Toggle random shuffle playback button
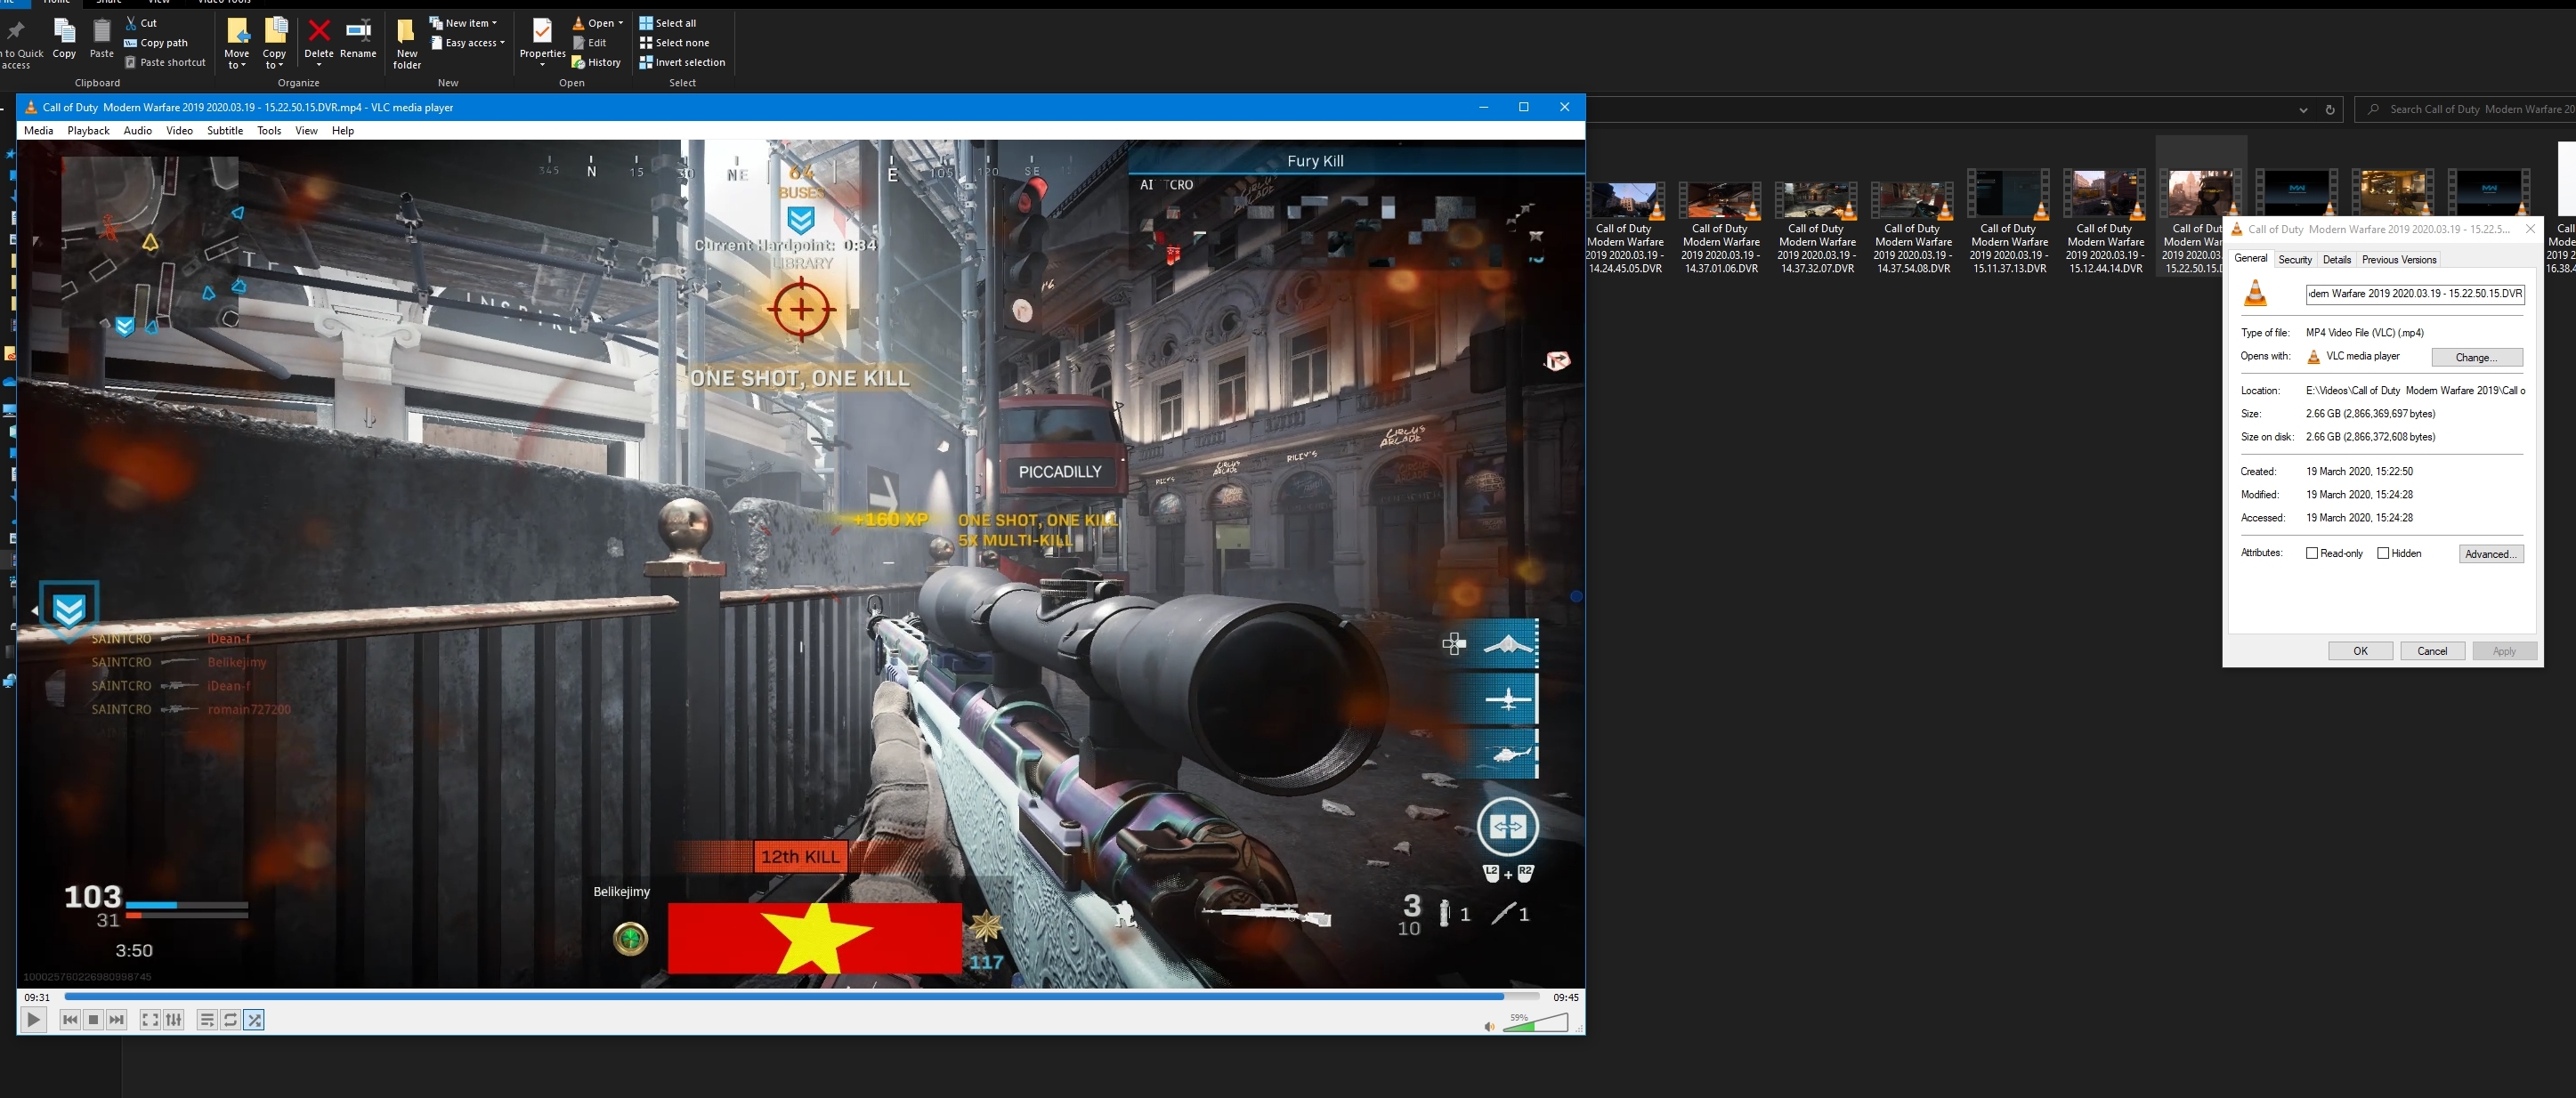The width and height of the screenshot is (2576, 1098). click(254, 1020)
